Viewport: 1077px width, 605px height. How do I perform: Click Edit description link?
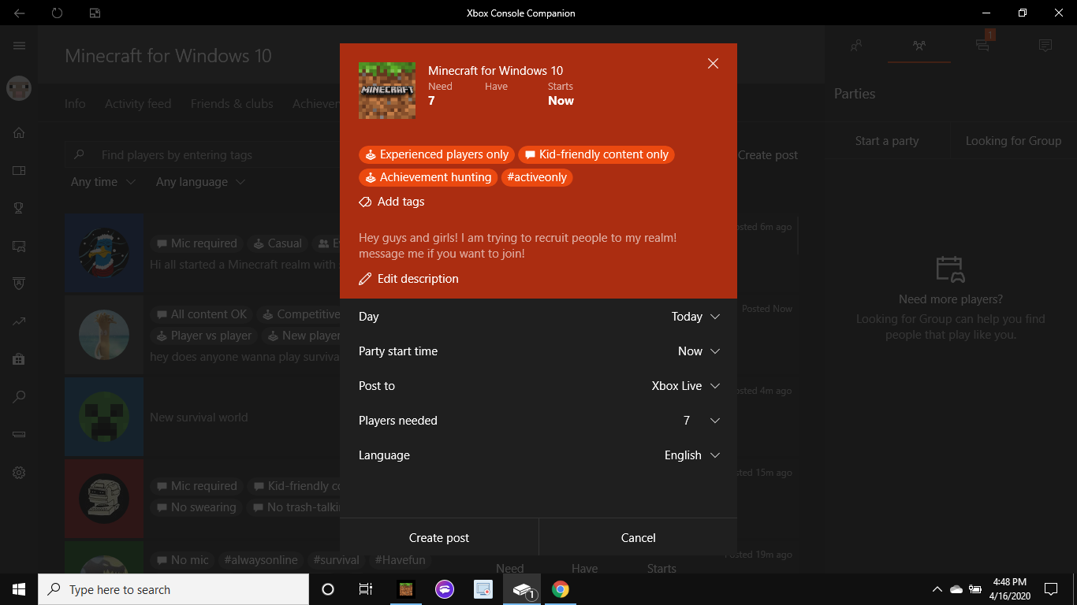click(x=408, y=279)
